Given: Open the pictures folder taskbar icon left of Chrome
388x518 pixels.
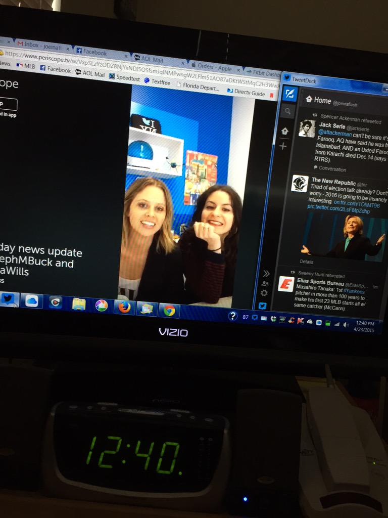Looking at the screenshot, I should click(147, 309).
